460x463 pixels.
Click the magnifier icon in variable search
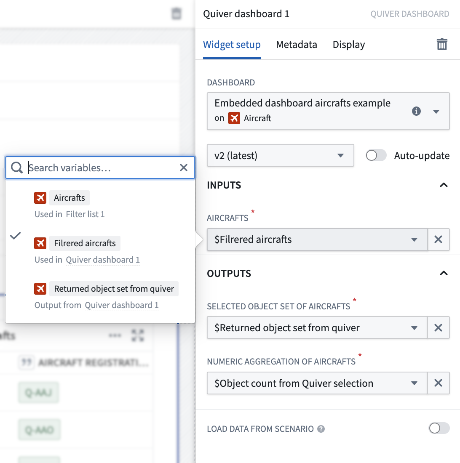click(x=17, y=168)
